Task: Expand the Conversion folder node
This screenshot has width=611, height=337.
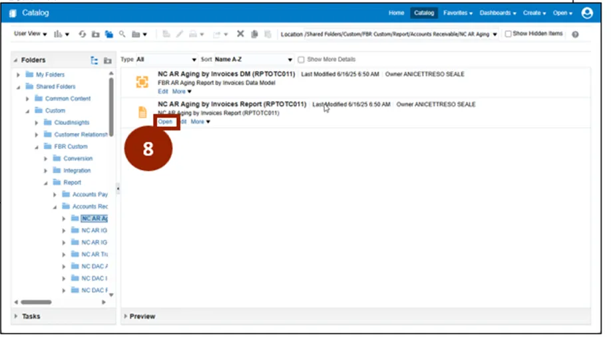Action: [x=45, y=159]
